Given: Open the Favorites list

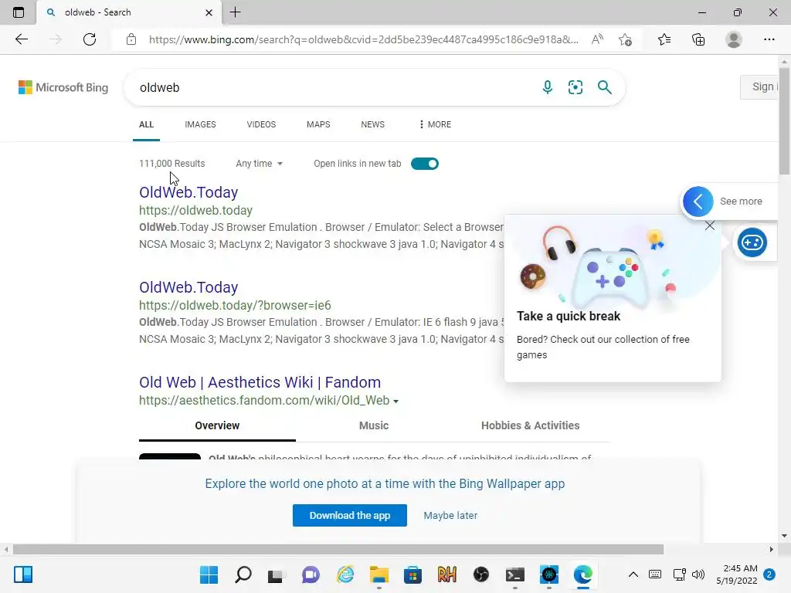Looking at the screenshot, I should pyautogui.click(x=664, y=39).
